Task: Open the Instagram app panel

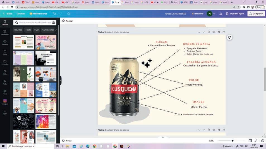Action: (x=5, y=102)
